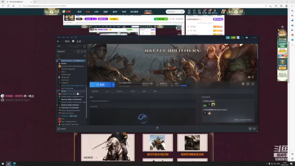Open Steam Big Picture mode icon
This screenshot has width=295, height=166.
pyautogui.click(x=247, y=38)
